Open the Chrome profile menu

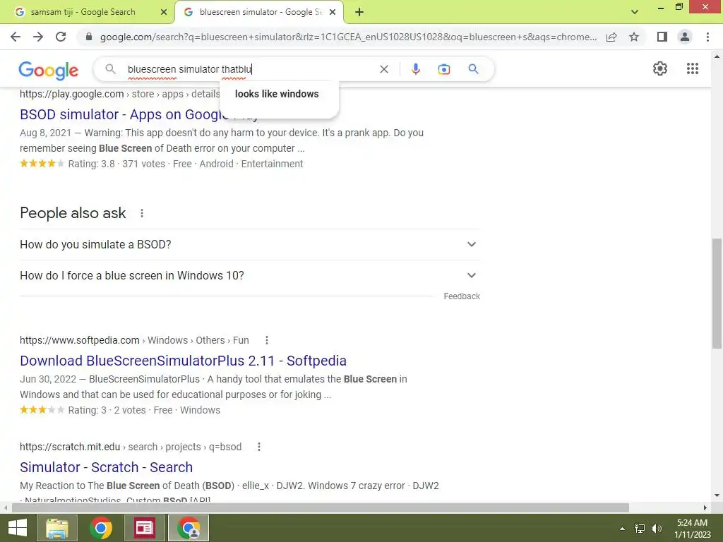coord(685,37)
